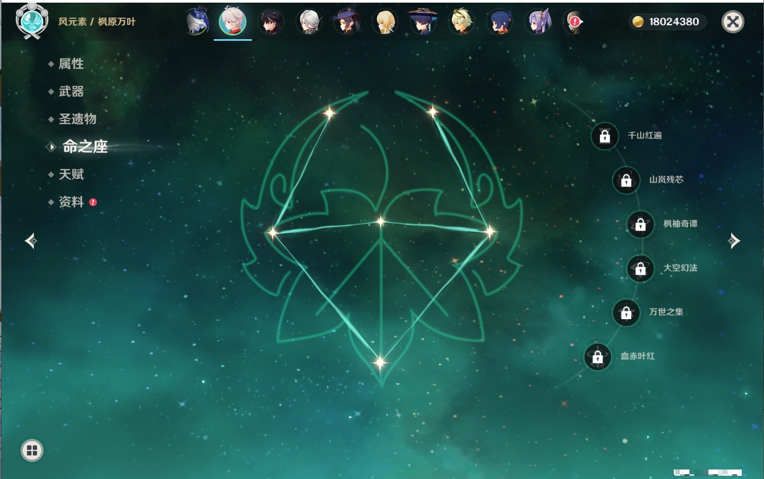Click the Anemo element emblem icon
Screen dimensions: 764x479
32,21
